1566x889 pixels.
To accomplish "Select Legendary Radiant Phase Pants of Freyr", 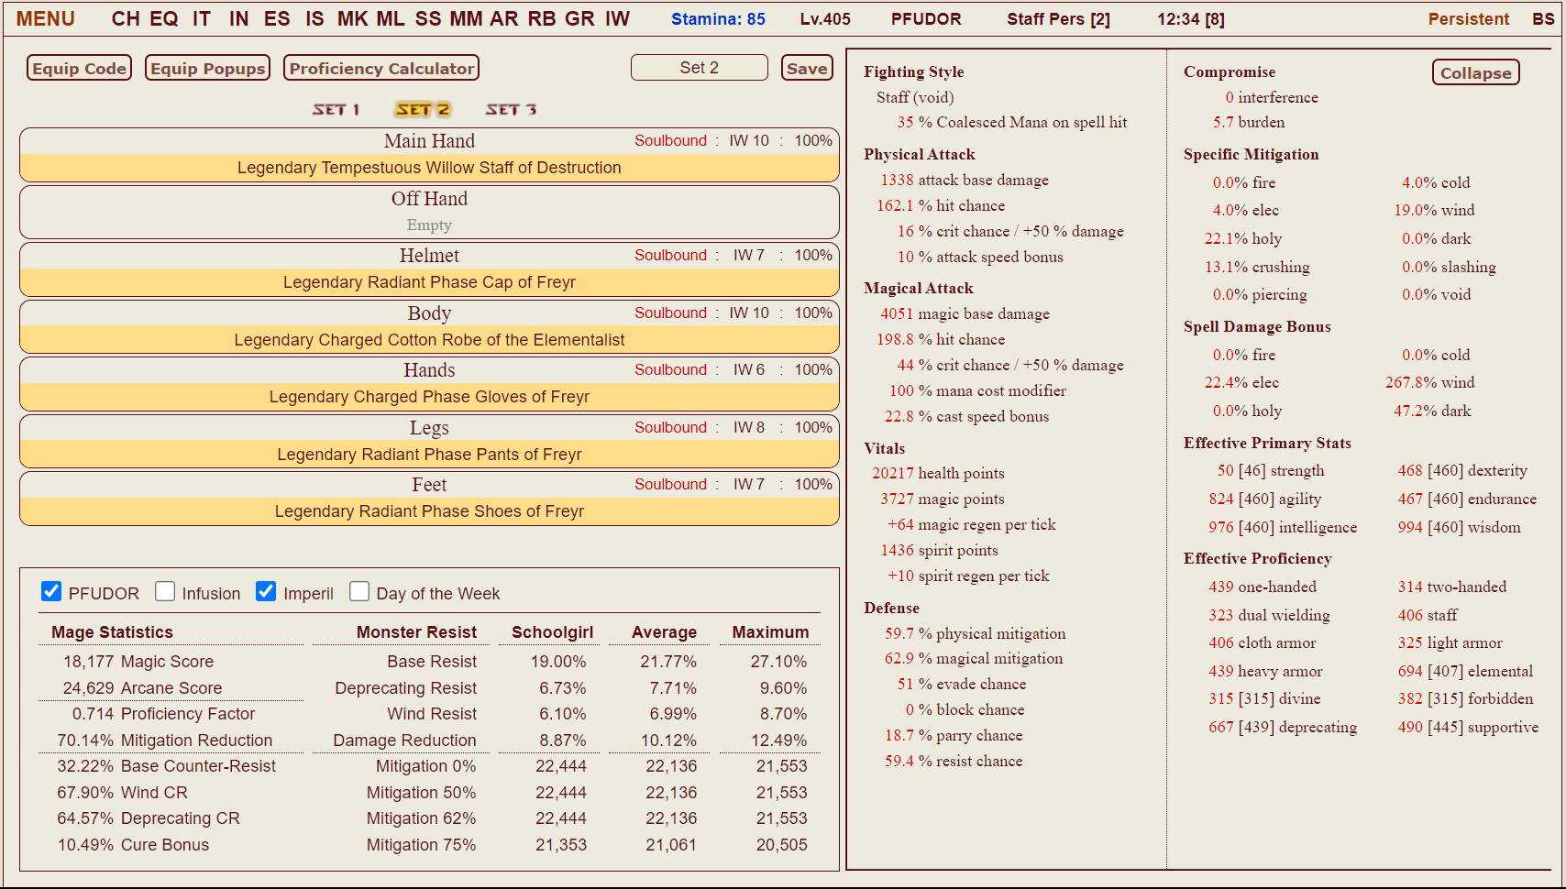I will [429, 455].
